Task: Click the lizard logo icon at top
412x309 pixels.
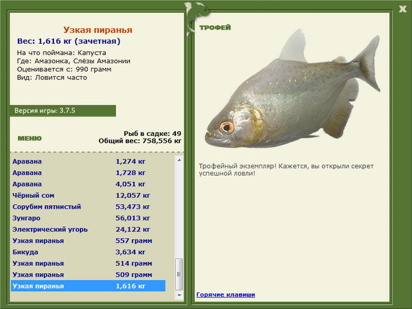Action: 196,17
